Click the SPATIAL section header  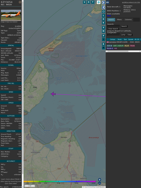11,45
